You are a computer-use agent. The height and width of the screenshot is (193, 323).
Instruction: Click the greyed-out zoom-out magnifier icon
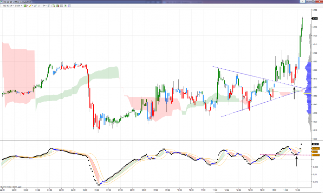(39, 6)
